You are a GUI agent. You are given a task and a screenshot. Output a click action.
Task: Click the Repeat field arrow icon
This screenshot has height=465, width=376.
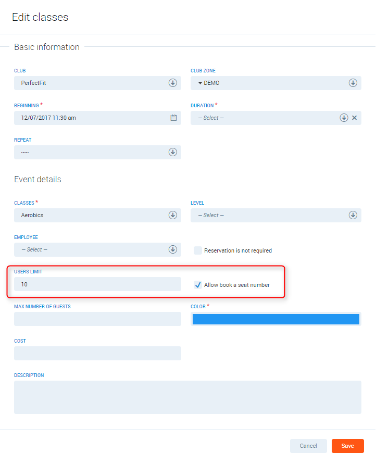pos(173,152)
